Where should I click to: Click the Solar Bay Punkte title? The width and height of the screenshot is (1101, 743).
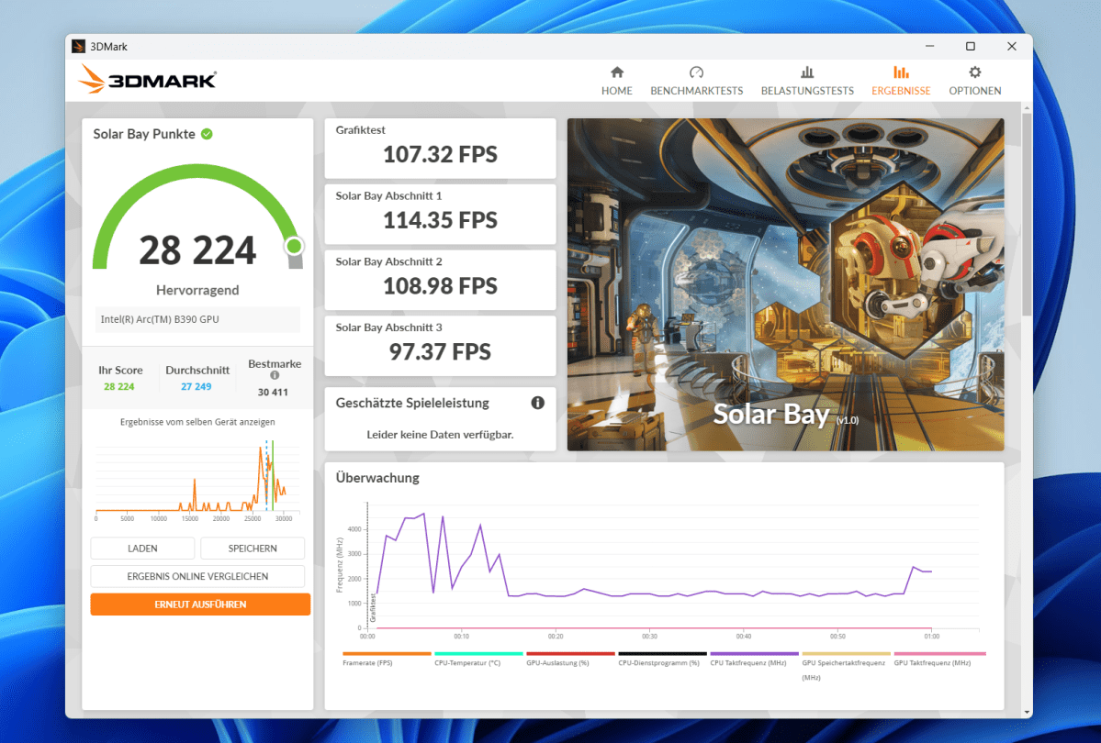(144, 134)
